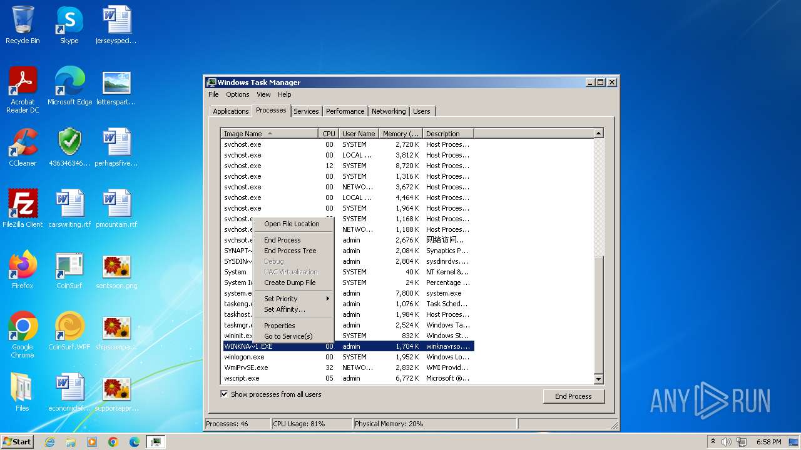Choose Properties in context menu
The width and height of the screenshot is (801, 450).
[x=293, y=326]
